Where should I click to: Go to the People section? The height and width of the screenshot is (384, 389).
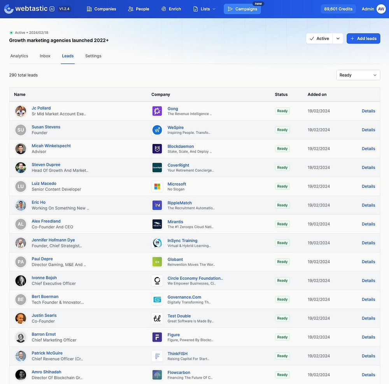point(138,9)
